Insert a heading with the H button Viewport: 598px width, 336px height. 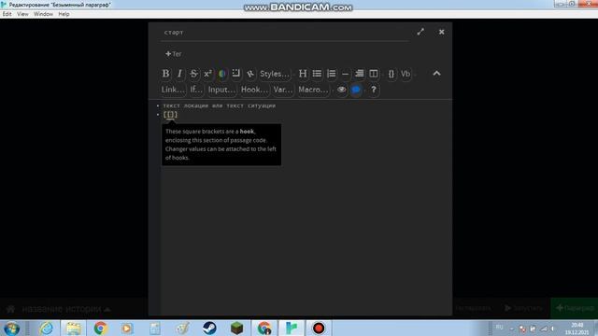click(x=303, y=74)
